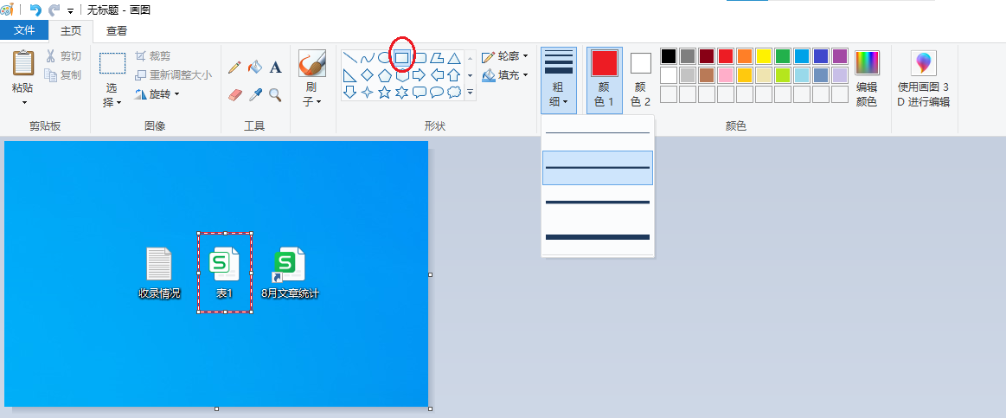Click the Paste clipboard button
Image resolution: width=1006 pixels, height=418 pixels.
coord(23,63)
